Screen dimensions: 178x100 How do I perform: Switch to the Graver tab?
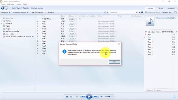point(161,8)
